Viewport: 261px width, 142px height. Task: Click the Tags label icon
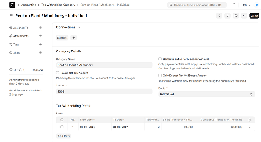pyautogui.click(x=11, y=44)
